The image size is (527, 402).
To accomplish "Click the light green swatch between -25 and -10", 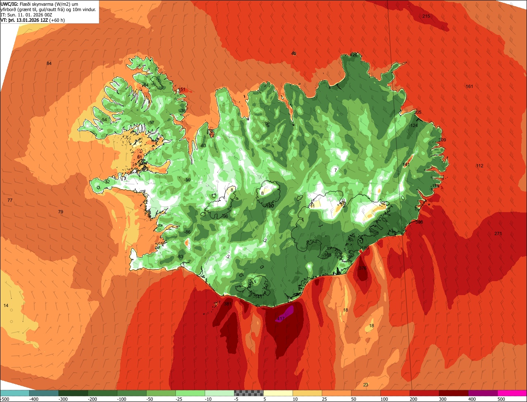I will point(190,393).
